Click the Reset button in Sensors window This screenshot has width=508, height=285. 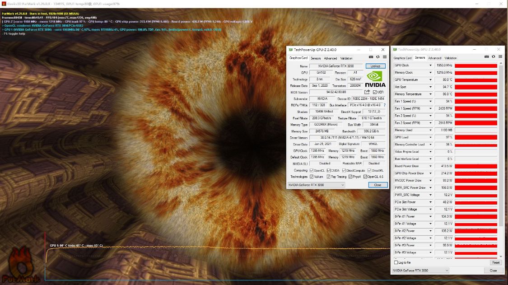click(x=496, y=262)
